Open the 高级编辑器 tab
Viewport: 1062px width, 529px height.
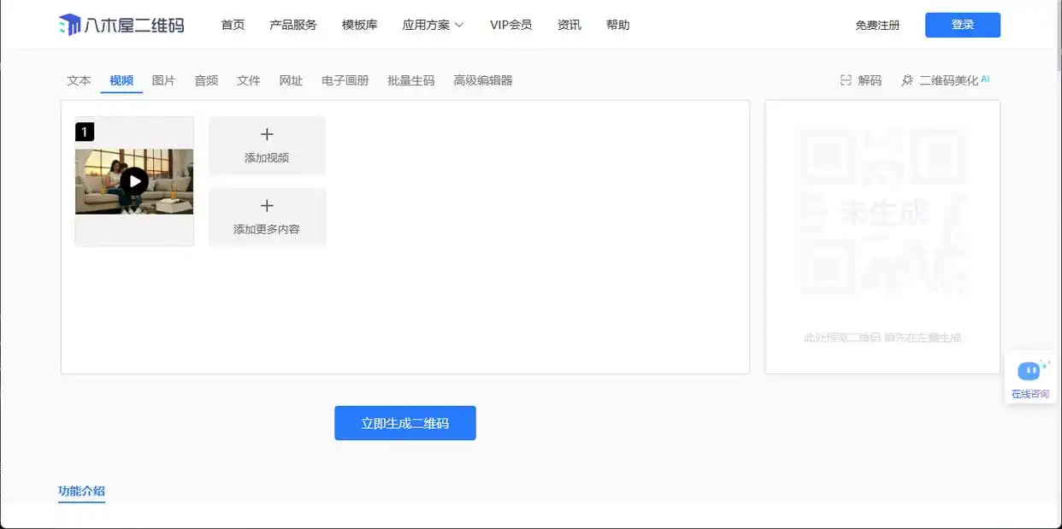pyautogui.click(x=483, y=80)
